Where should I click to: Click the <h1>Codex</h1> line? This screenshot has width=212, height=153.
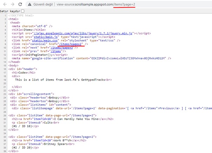[x=23, y=72]
